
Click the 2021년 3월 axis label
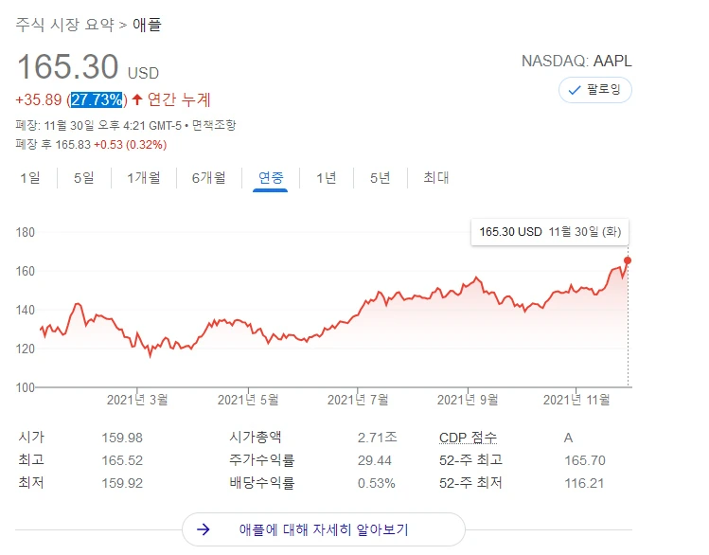coord(137,400)
